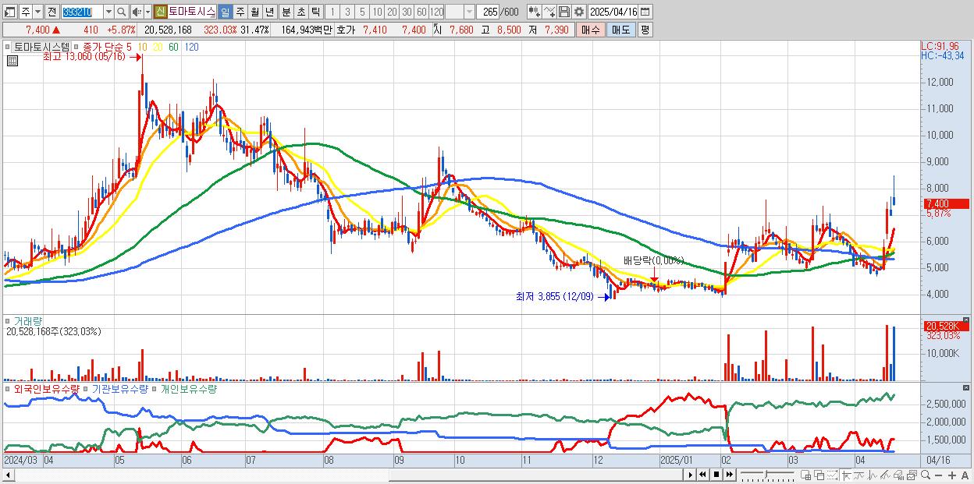Click the 개인보유수량 indicator label
974x484 pixels.
click(x=188, y=388)
